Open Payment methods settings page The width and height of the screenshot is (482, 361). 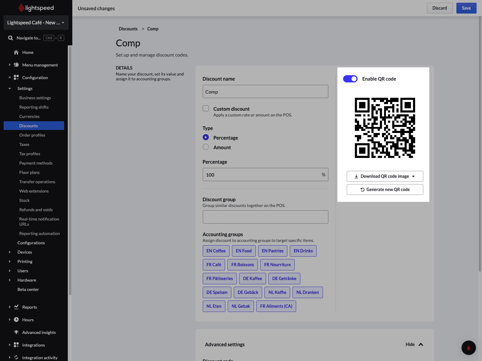(x=36, y=163)
